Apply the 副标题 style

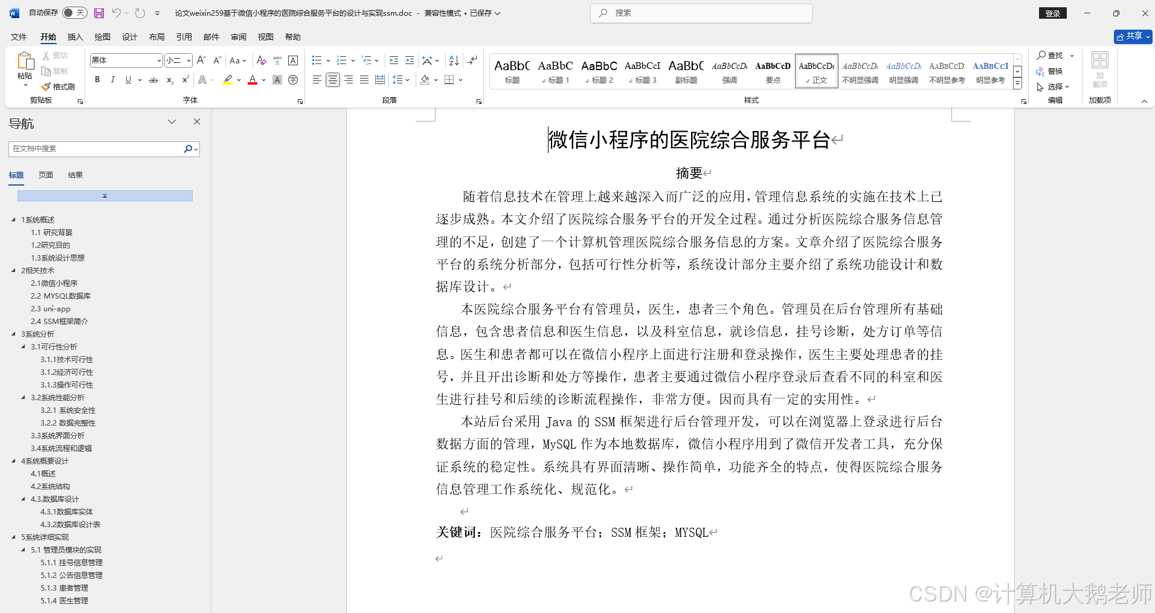click(x=686, y=71)
